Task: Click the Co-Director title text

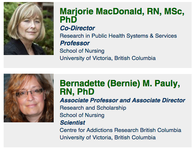Action: pyautogui.click(x=77, y=28)
